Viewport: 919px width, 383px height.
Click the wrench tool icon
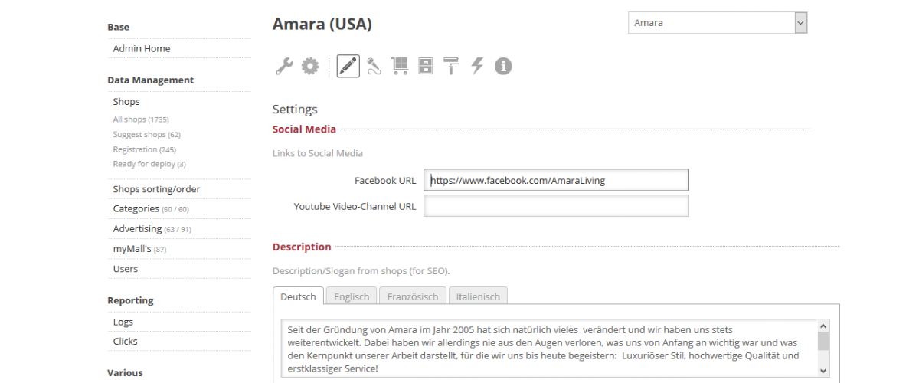click(283, 67)
